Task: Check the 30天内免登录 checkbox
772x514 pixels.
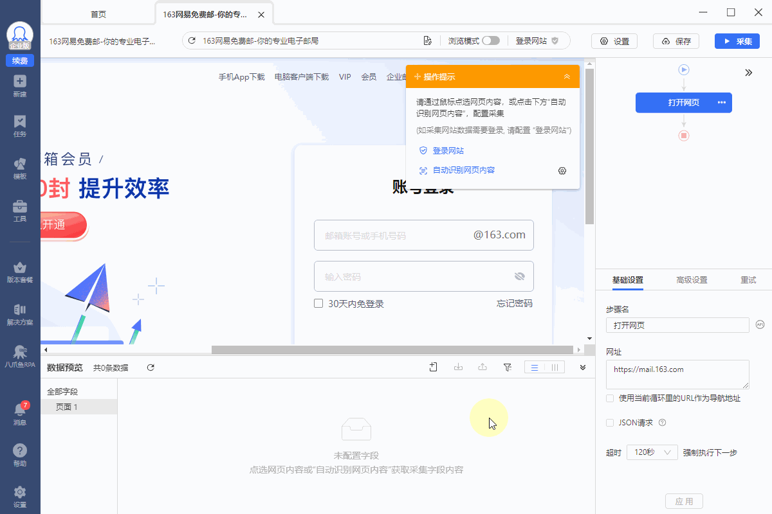Action: (x=318, y=303)
